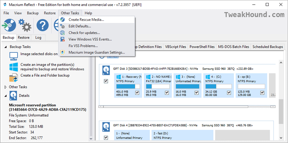Click the GPT Disk 3 drive icon
This screenshot has width=288, height=143.
(x=106, y=70)
